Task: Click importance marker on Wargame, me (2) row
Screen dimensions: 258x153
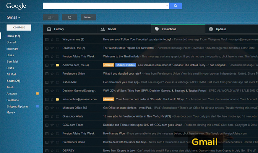Action: tap(58, 39)
